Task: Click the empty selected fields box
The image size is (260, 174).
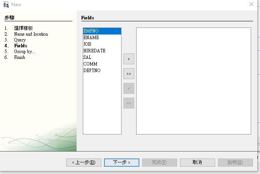Action: click(x=193, y=81)
